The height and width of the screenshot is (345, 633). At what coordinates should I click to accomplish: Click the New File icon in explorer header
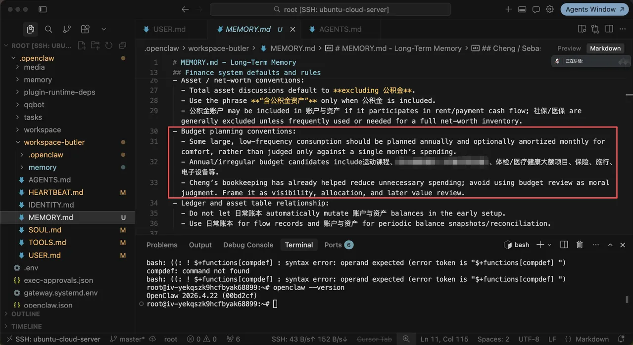click(x=82, y=45)
